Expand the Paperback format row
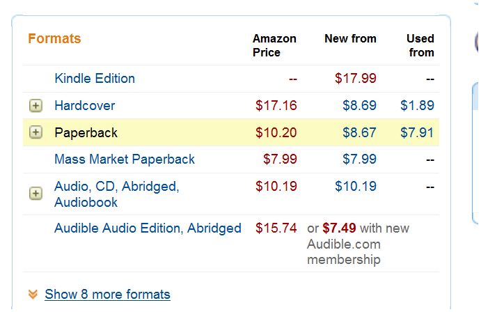 pos(36,133)
